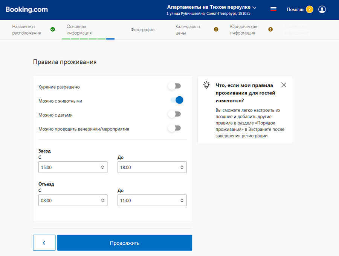Image resolution: width=339 pixels, height=256 pixels.
Task: Open the check-in from 15:00 dropdown
Action: click(73, 167)
